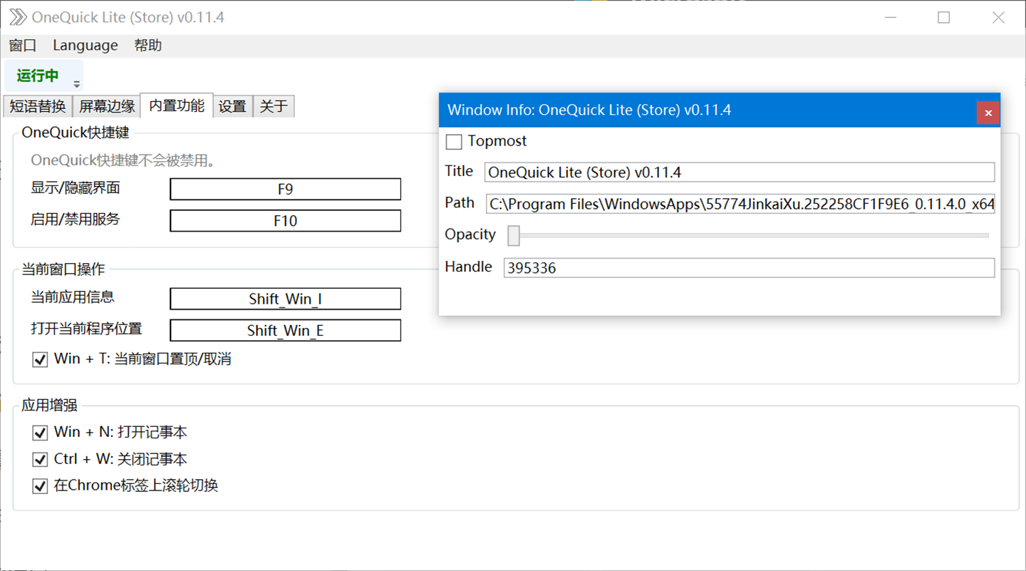Click the 当前应用信息 label
This screenshot has height=571, width=1026.
pos(73,297)
